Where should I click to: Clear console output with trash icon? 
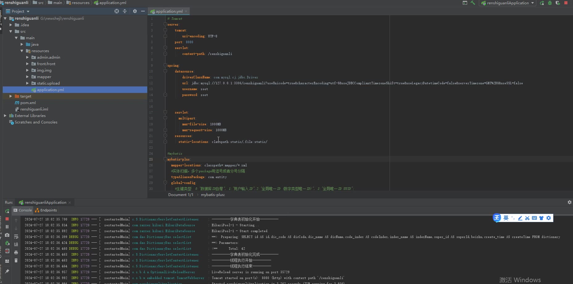(x=16, y=260)
